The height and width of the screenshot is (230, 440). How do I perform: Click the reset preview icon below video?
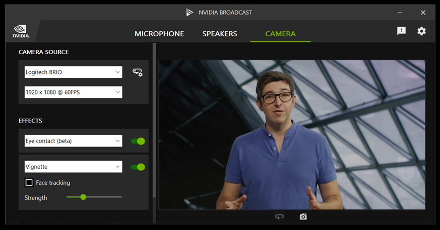[x=279, y=216]
